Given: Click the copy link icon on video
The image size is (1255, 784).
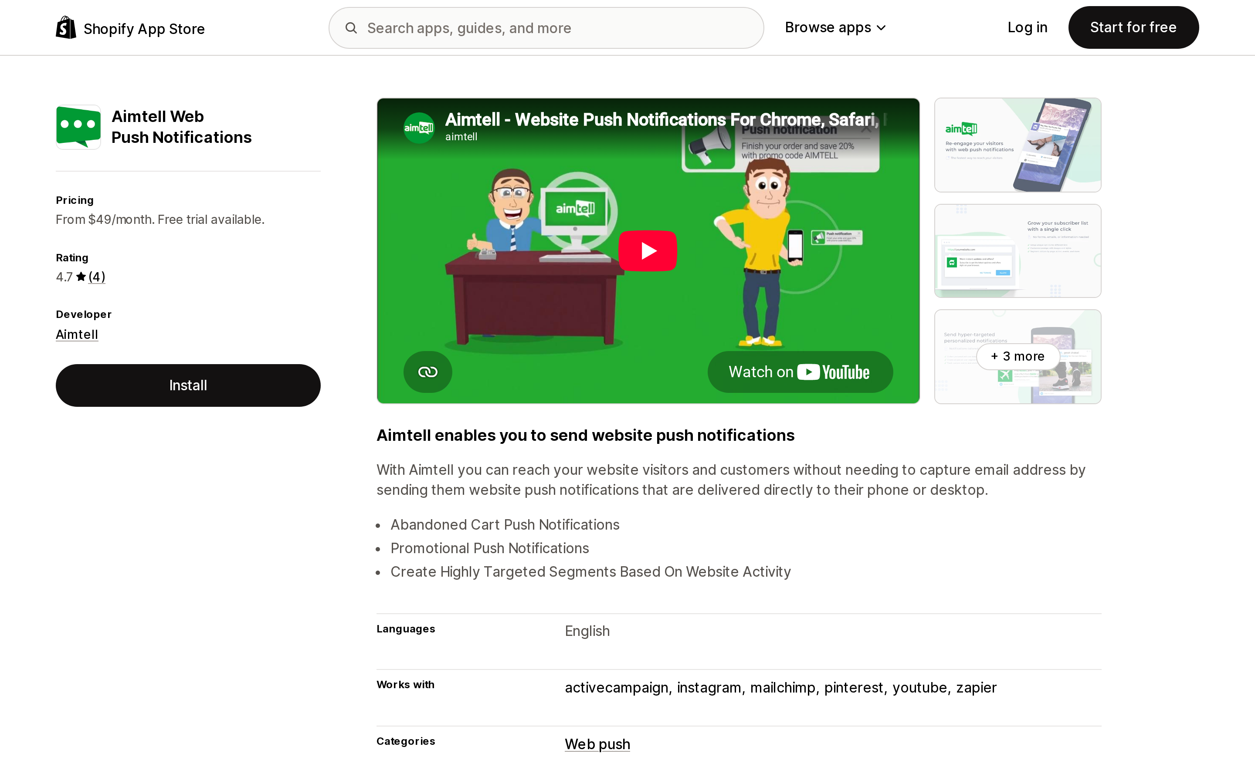Looking at the screenshot, I should click(428, 372).
